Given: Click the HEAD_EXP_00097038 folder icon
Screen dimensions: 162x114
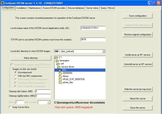Looking at the screenshot, I should 60,79.
